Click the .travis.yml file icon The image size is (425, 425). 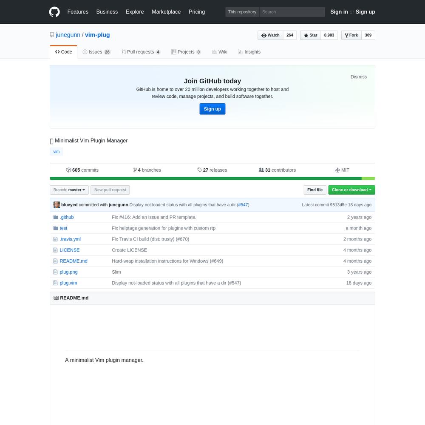point(55,239)
